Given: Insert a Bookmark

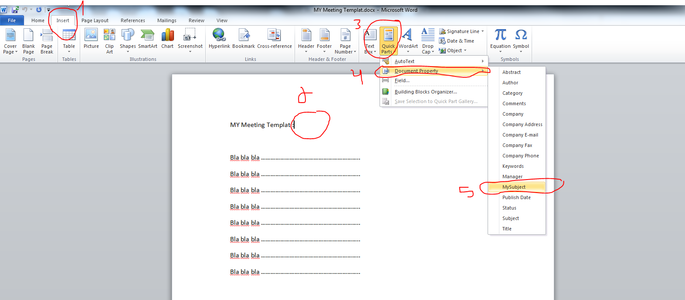Looking at the screenshot, I should pos(244,39).
